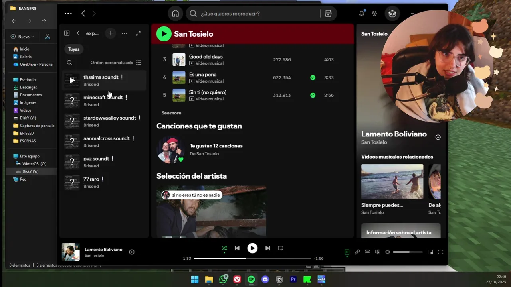
Task: Adjust the volume slider
Action: click(x=408, y=252)
